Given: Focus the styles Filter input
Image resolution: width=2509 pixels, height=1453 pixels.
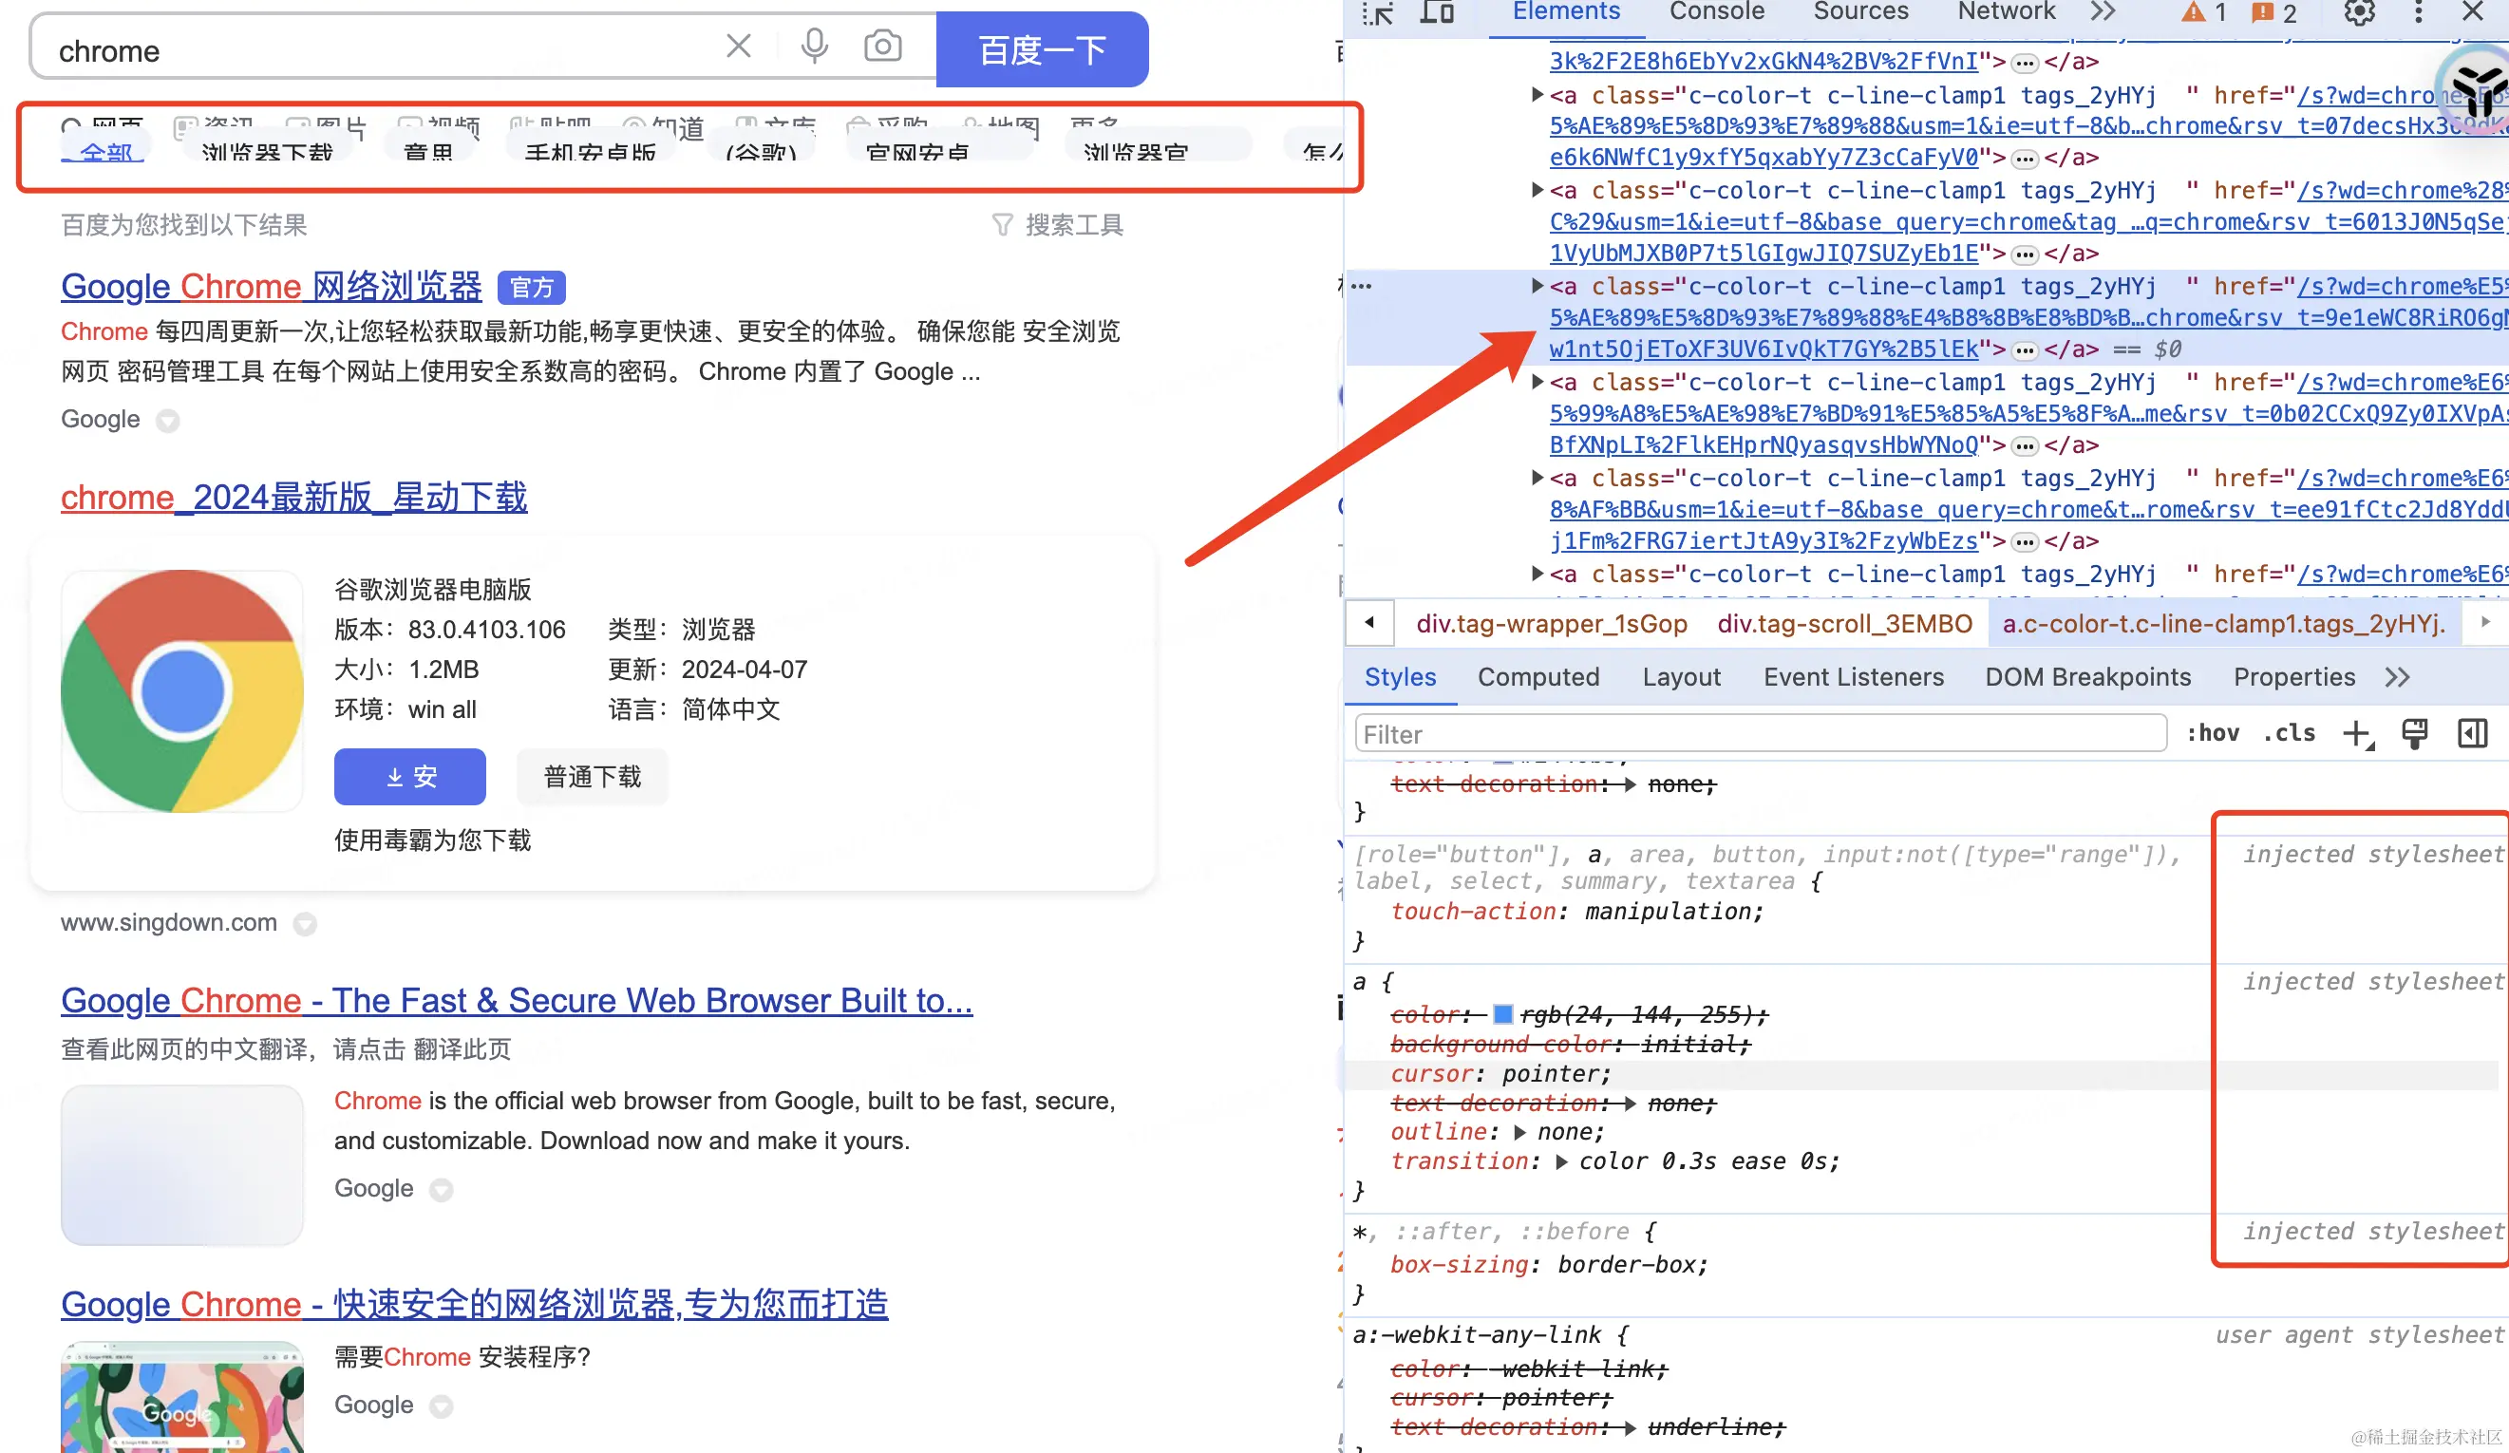Looking at the screenshot, I should tap(1761, 734).
